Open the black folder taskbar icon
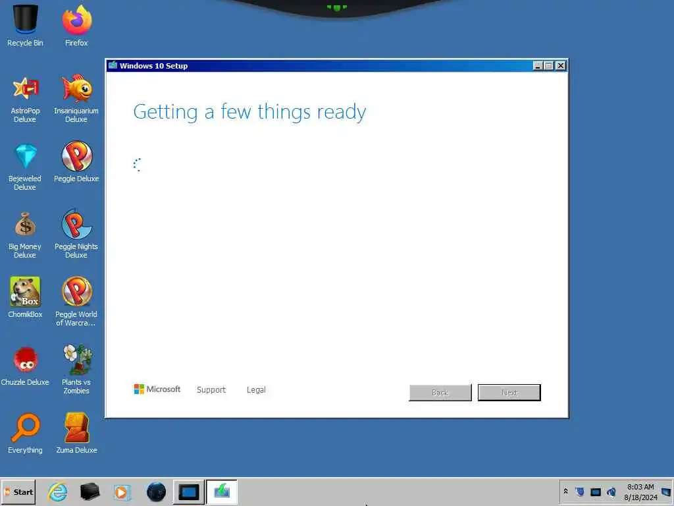 (x=90, y=492)
